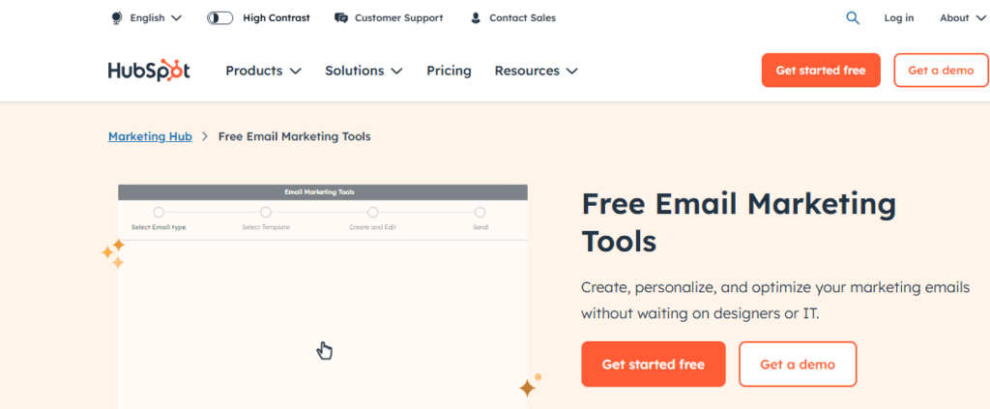
Task: Toggle the High Contrast switch
Action: point(219,18)
